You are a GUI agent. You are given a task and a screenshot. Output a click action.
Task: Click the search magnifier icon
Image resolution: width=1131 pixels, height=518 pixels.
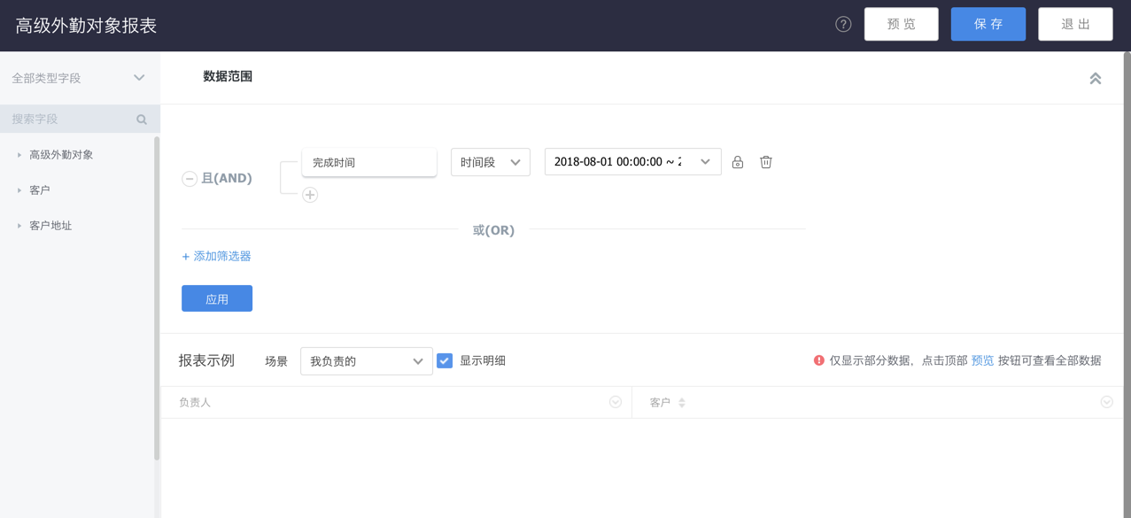(x=142, y=120)
